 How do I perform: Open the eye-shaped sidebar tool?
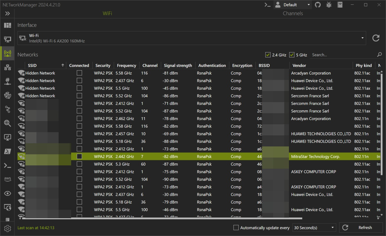(x=7, y=194)
